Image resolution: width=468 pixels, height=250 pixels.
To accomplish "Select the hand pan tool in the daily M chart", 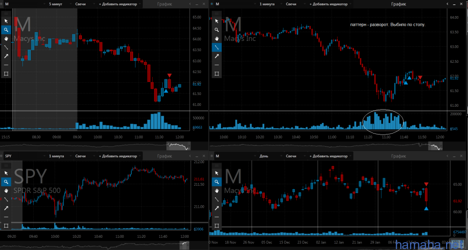I will (216, 191).
